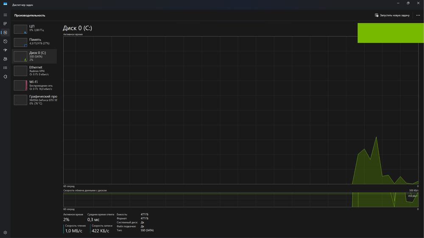This screenshot has height=238, width=424.
Task: Open the Details list icon
Action: pyautogui.click(x=5, y=68)
